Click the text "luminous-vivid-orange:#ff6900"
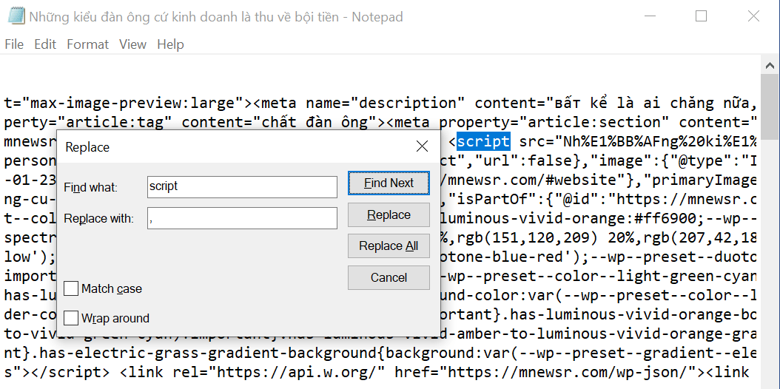The image size is (780, 389). (568, 219)
